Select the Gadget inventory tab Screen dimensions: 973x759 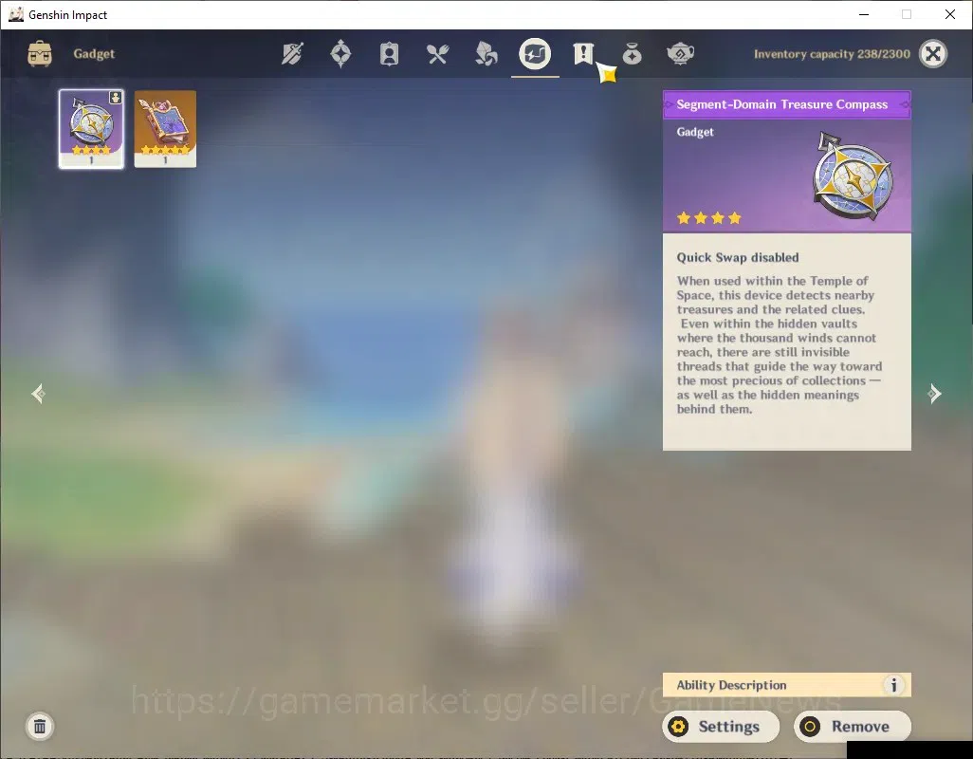coord(535,54)
